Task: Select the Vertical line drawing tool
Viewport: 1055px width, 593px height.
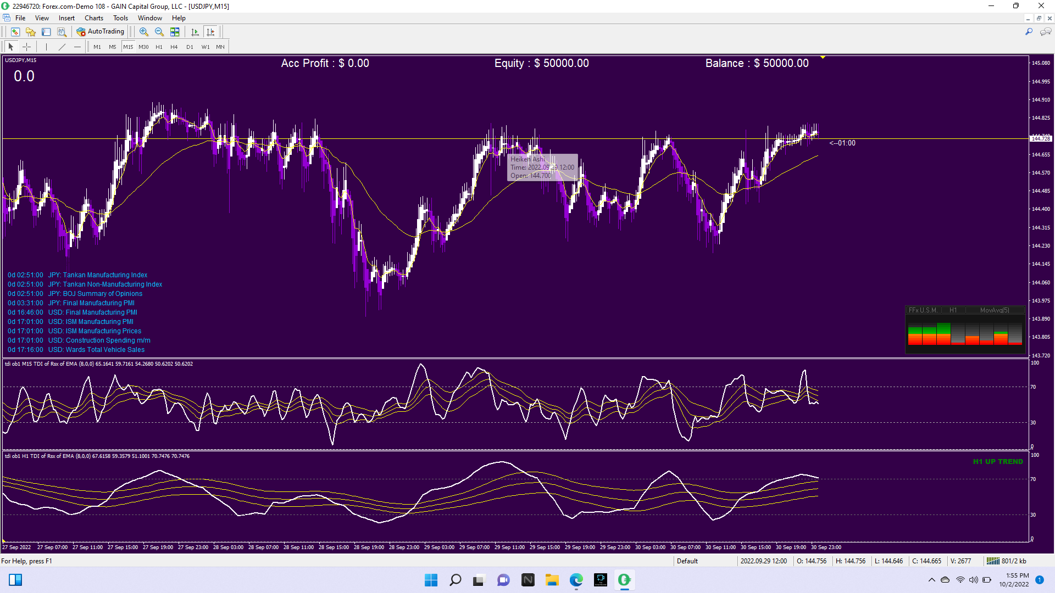Action: 46,47
